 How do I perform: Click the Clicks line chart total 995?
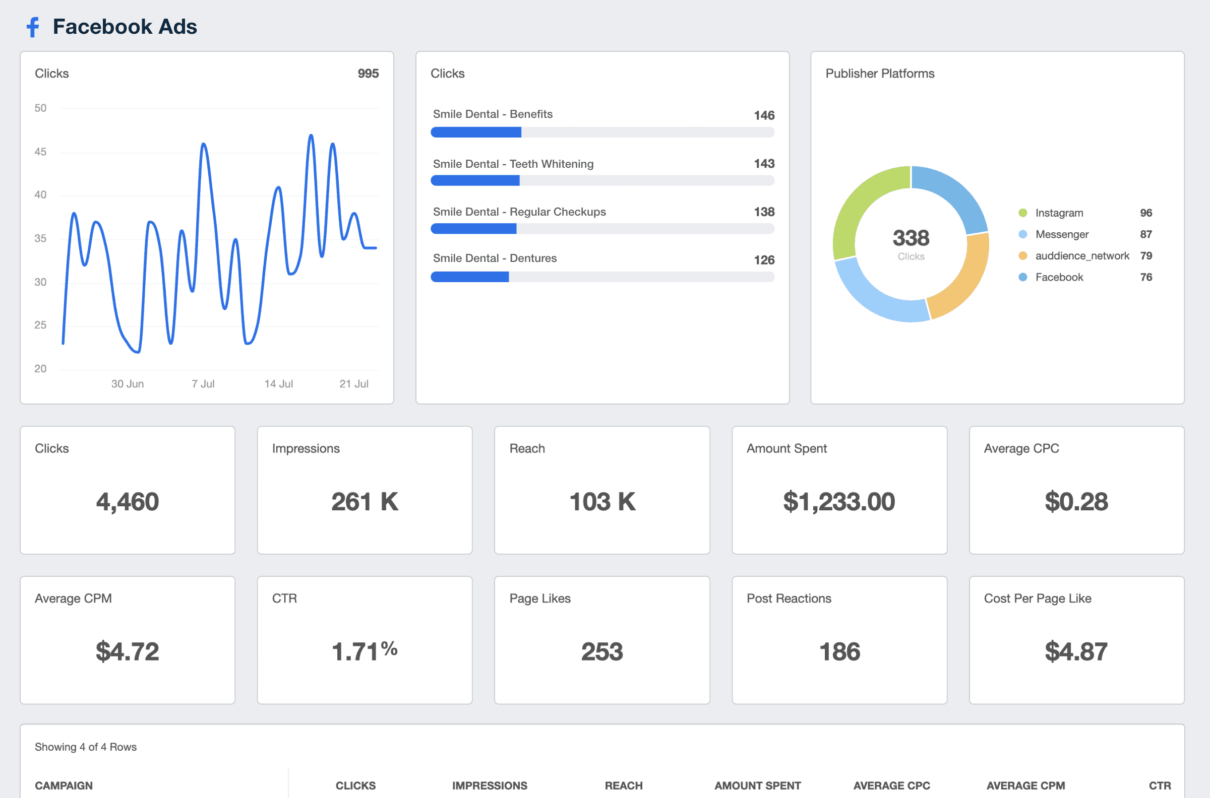368,73
